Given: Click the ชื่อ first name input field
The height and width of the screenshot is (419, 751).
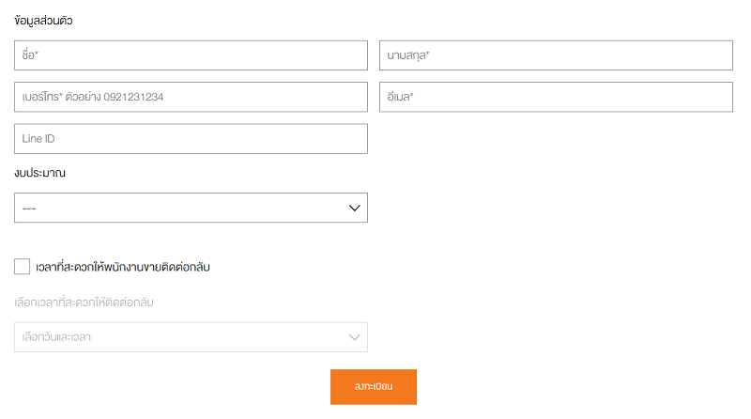Looking at the screenshot, I should (191, 55).
